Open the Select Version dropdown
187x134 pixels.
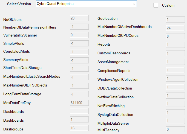coord(86,4)
